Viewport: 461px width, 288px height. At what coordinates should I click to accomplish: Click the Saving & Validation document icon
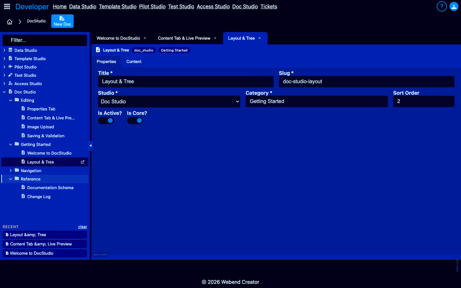(x=23, y=135)
